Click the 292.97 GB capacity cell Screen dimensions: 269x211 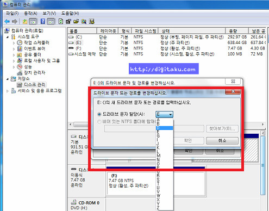[x=237, y=37]
